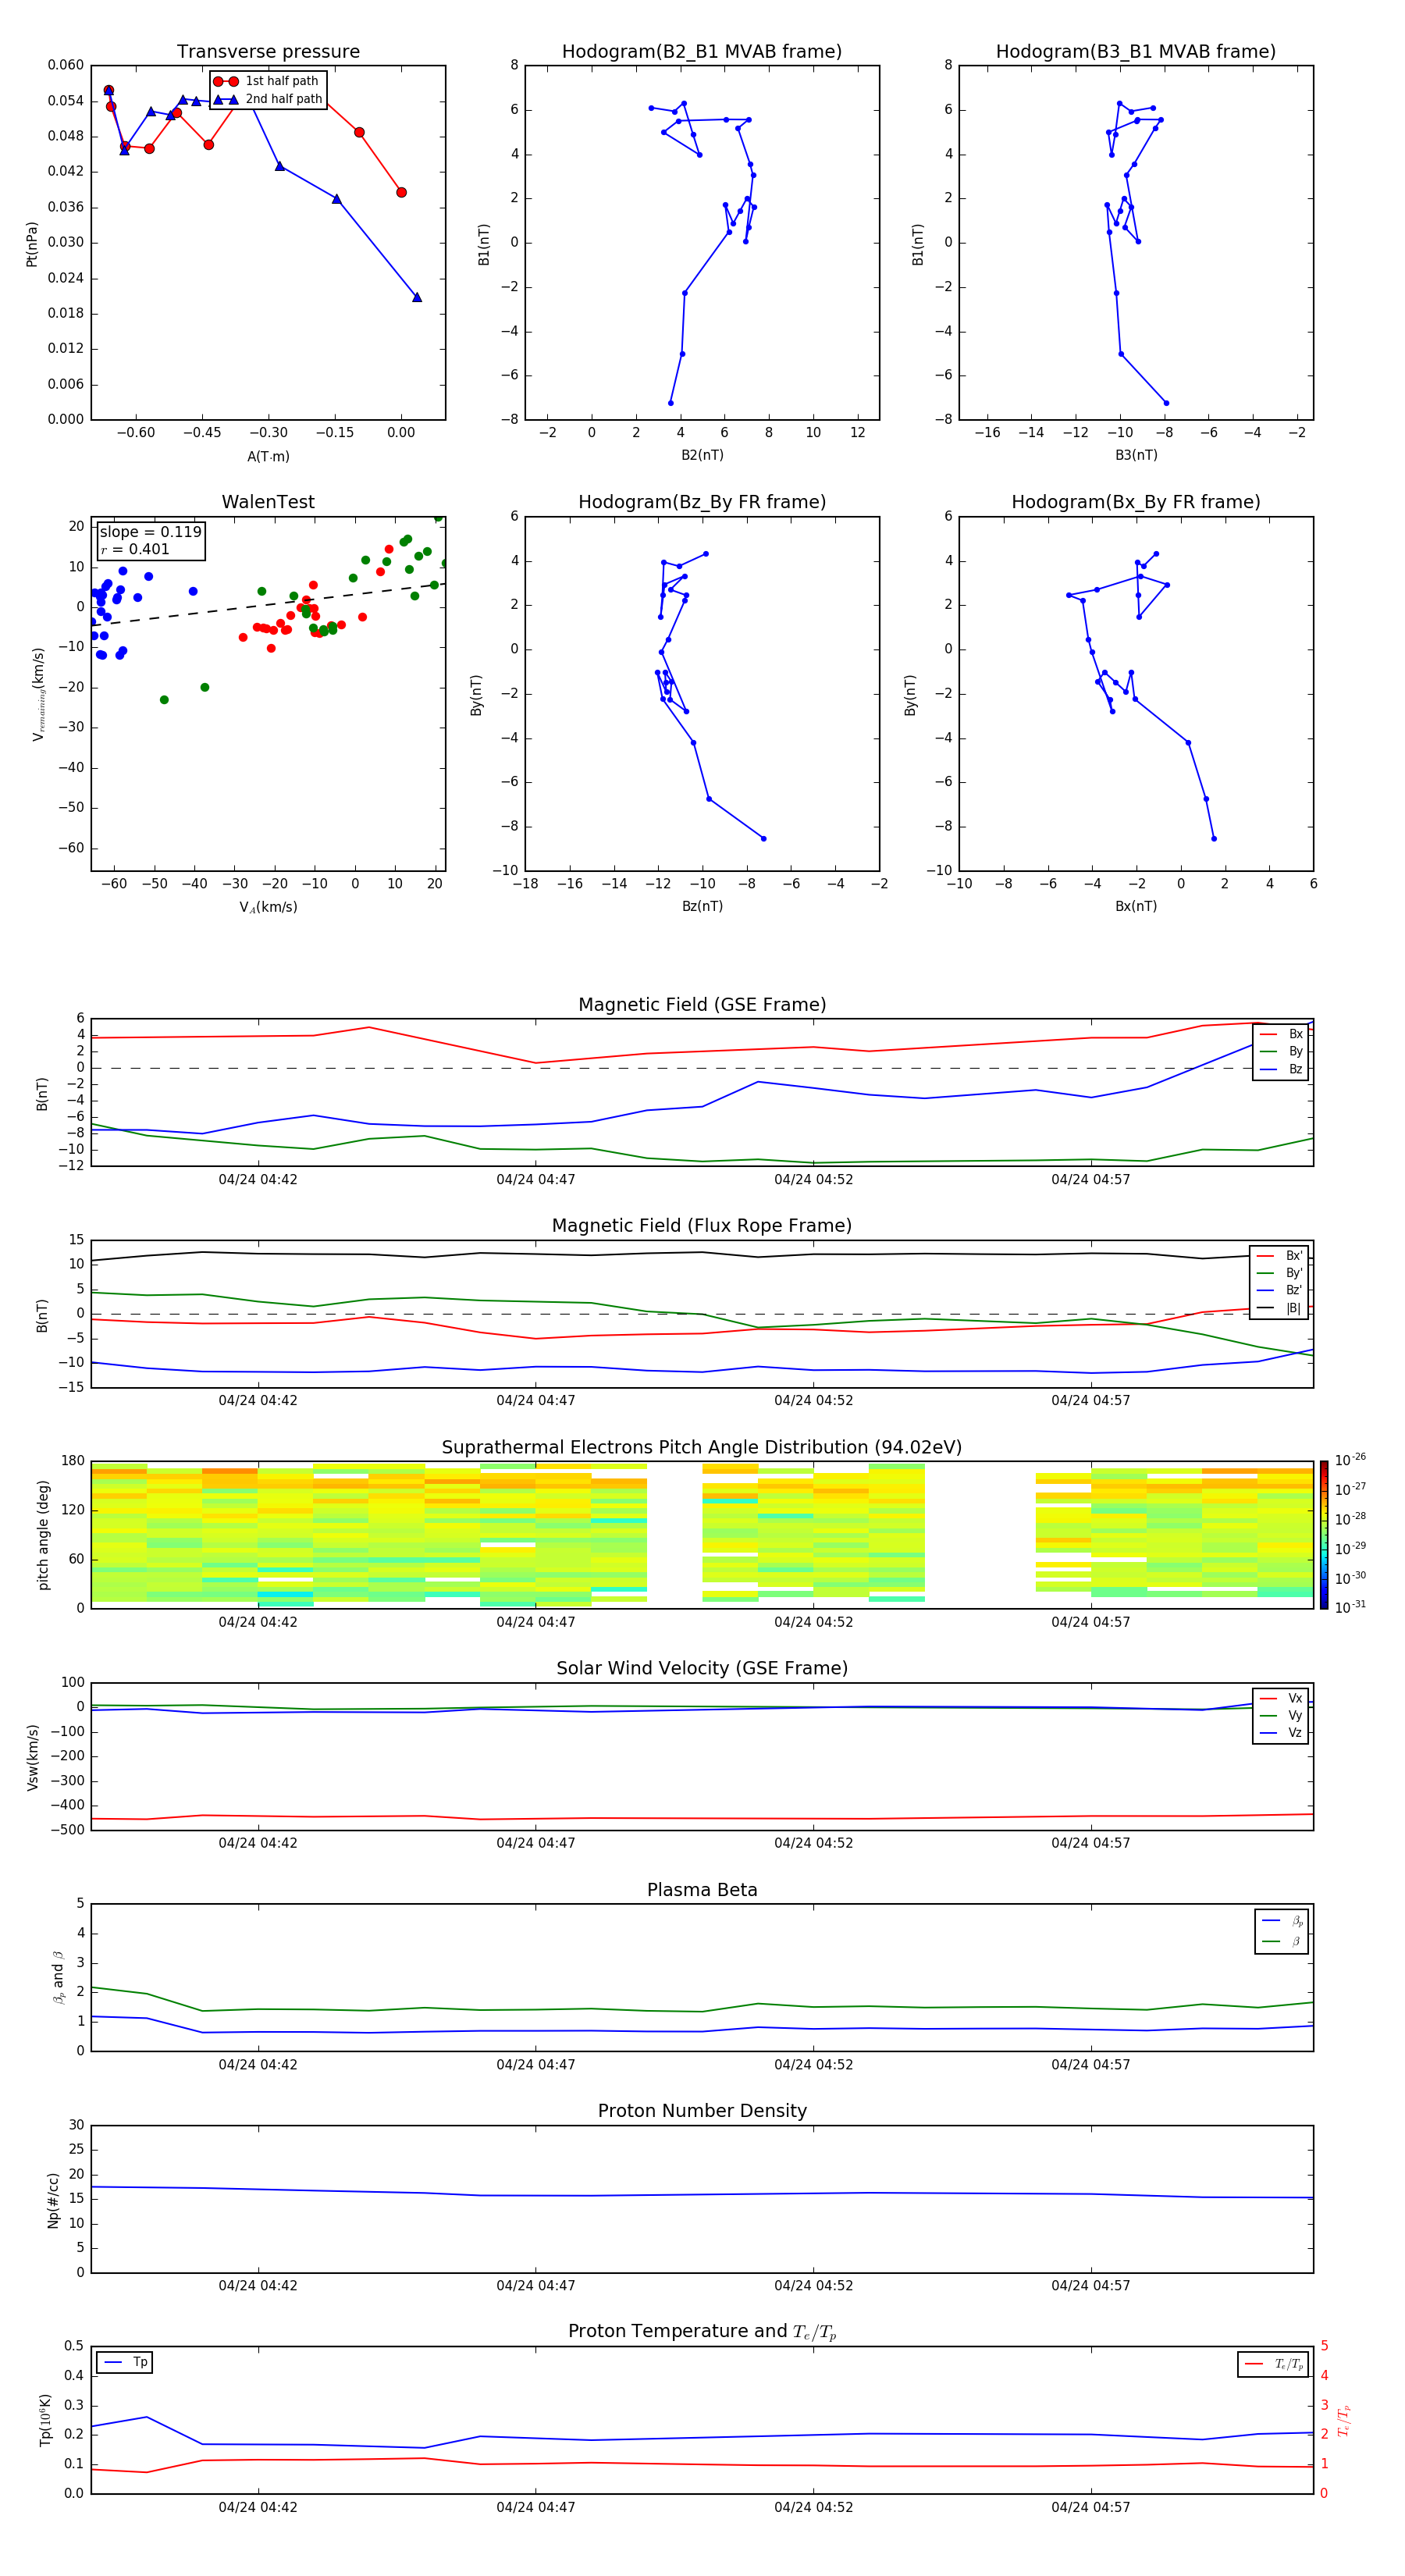Click 'Magnetic Field (Flux Rope Frame)' title
The image size is (1405, 2576).
(x=702, y=1226)
